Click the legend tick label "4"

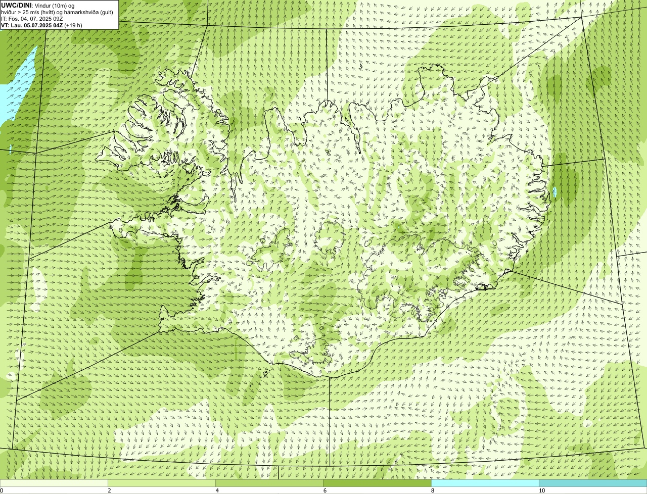pyautogui.click(x=217, y=490)
